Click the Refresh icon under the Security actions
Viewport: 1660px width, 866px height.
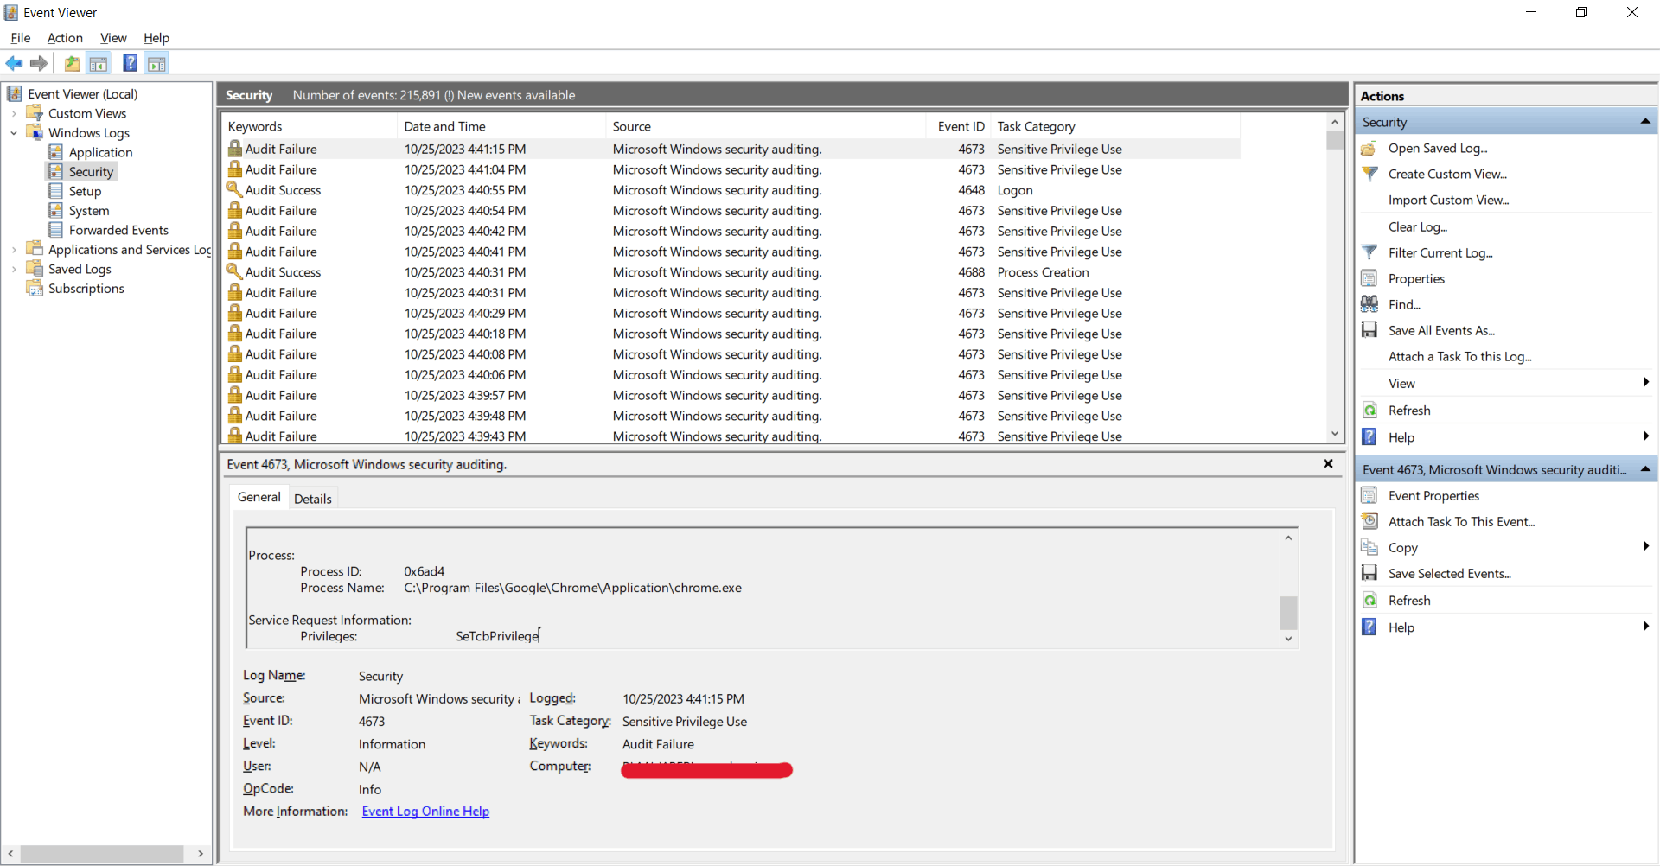1369,411
